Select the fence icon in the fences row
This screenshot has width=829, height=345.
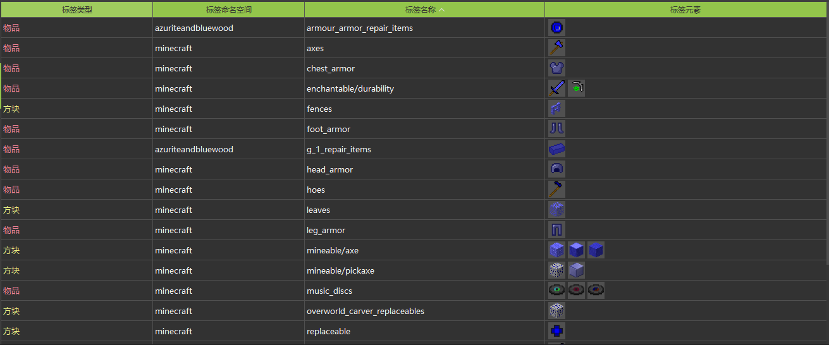[x=556, y=109]
